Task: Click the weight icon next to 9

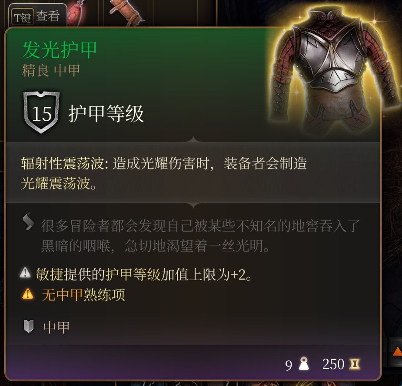Action: (304, 363)
